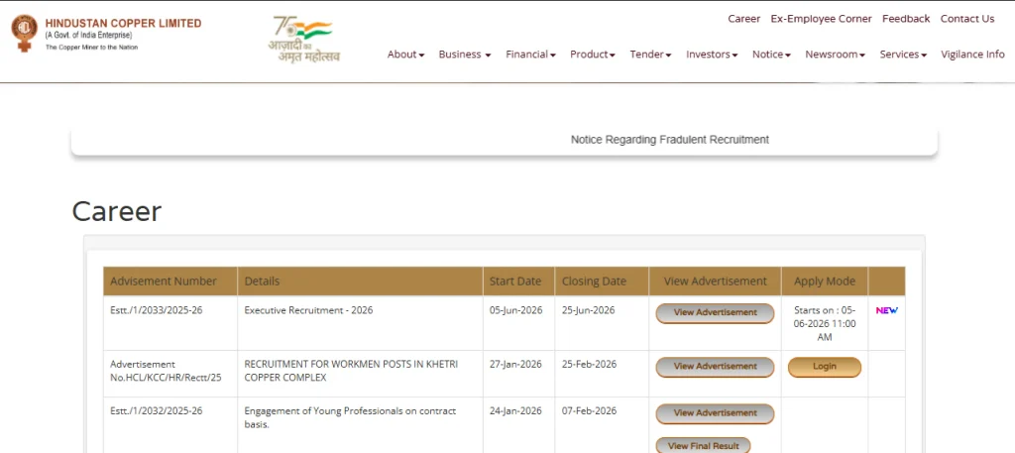Click the Azadi Ka Amrit Mahotsav emblem
Image resolution: width=1015 pixels, height=453 pixels.
(303, 39)
